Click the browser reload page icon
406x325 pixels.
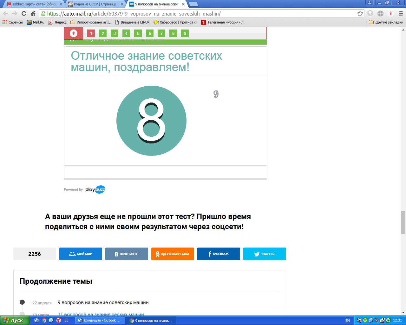24,14
